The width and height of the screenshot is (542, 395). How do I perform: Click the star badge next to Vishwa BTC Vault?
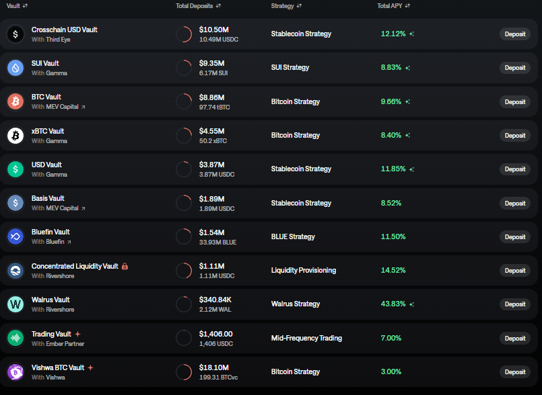(x=91, y=367)
